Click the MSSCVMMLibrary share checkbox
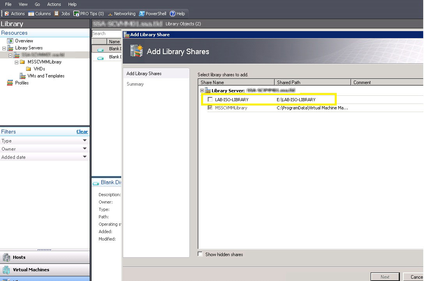This screenshot has height=281, width=424. click(210, 108)
